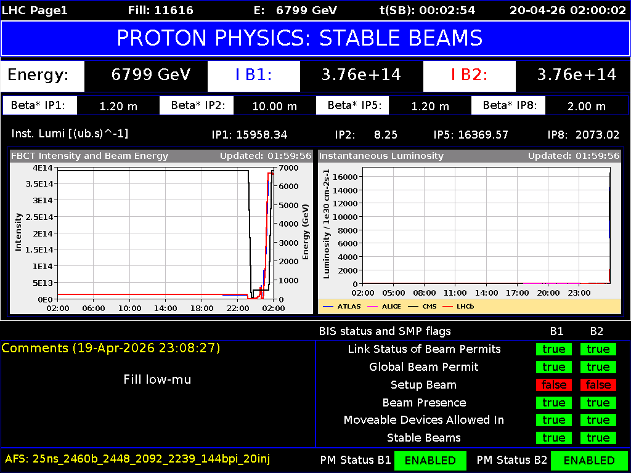Select the red "I B2:" label

coord(469,75)
